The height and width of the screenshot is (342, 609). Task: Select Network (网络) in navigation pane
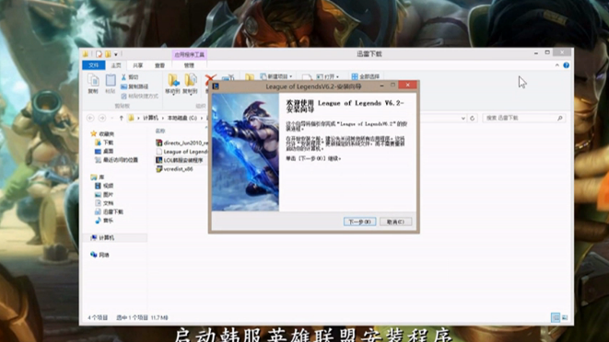coord(100,255)
